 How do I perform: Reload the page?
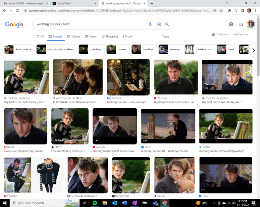[x=17, y=10]
